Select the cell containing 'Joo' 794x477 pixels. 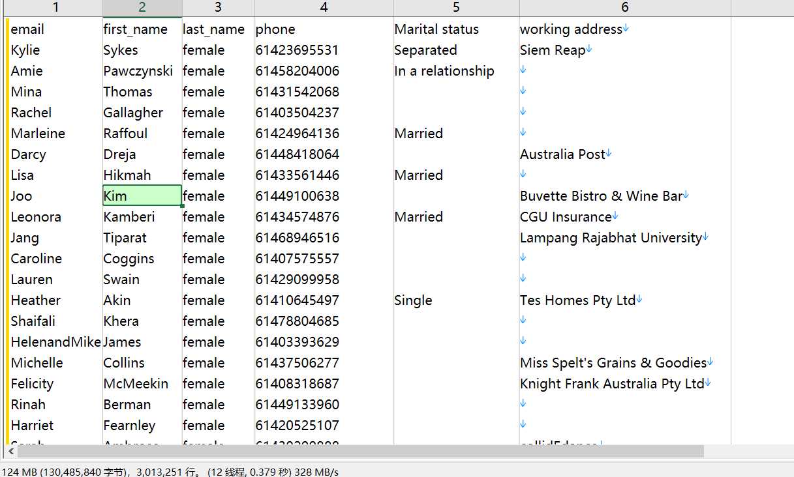point(55,196)
